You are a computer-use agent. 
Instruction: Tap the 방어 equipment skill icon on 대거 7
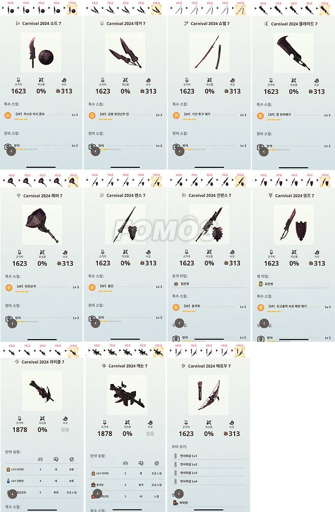(x=92, y=147)
